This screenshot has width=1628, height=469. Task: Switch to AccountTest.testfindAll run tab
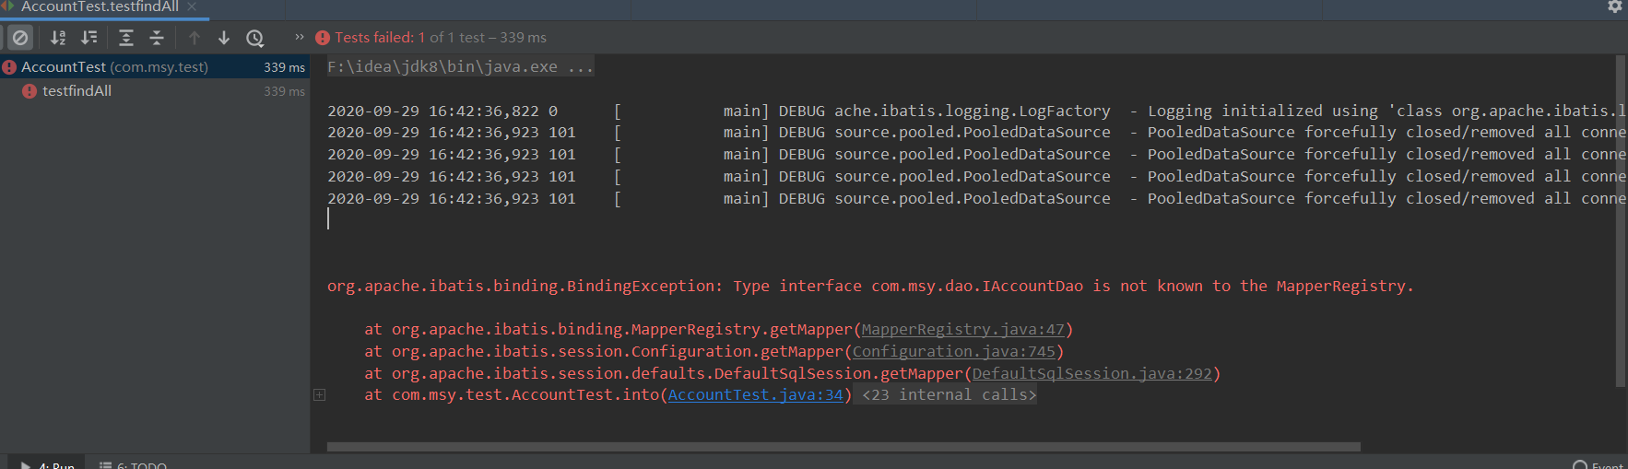click(x=100, y=7)
